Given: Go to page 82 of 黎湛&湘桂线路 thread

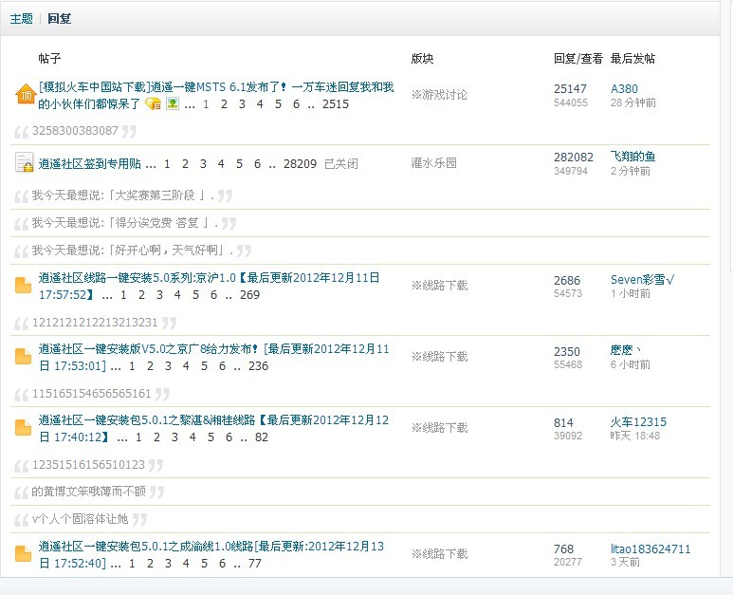Looking at the screenshot, I should point(262,437).
